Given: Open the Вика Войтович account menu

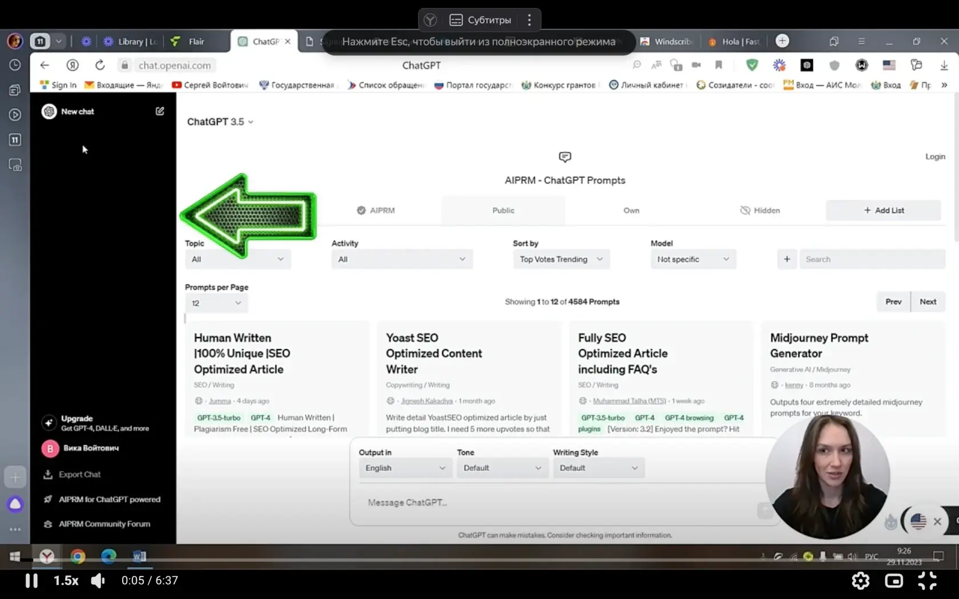Looking at the screenshot, I should pyautogui.click(x=81, y=448).
